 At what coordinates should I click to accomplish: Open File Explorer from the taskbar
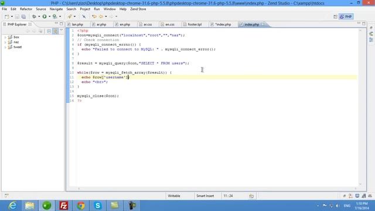pos(29,206)
